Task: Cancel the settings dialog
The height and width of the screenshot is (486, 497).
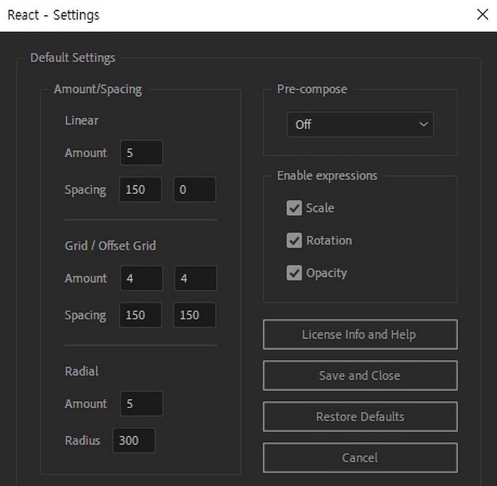Action: [x=360, y=458]
